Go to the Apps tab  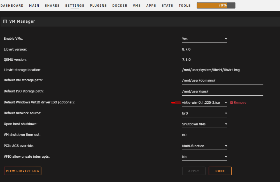click(x=151, y=6)
